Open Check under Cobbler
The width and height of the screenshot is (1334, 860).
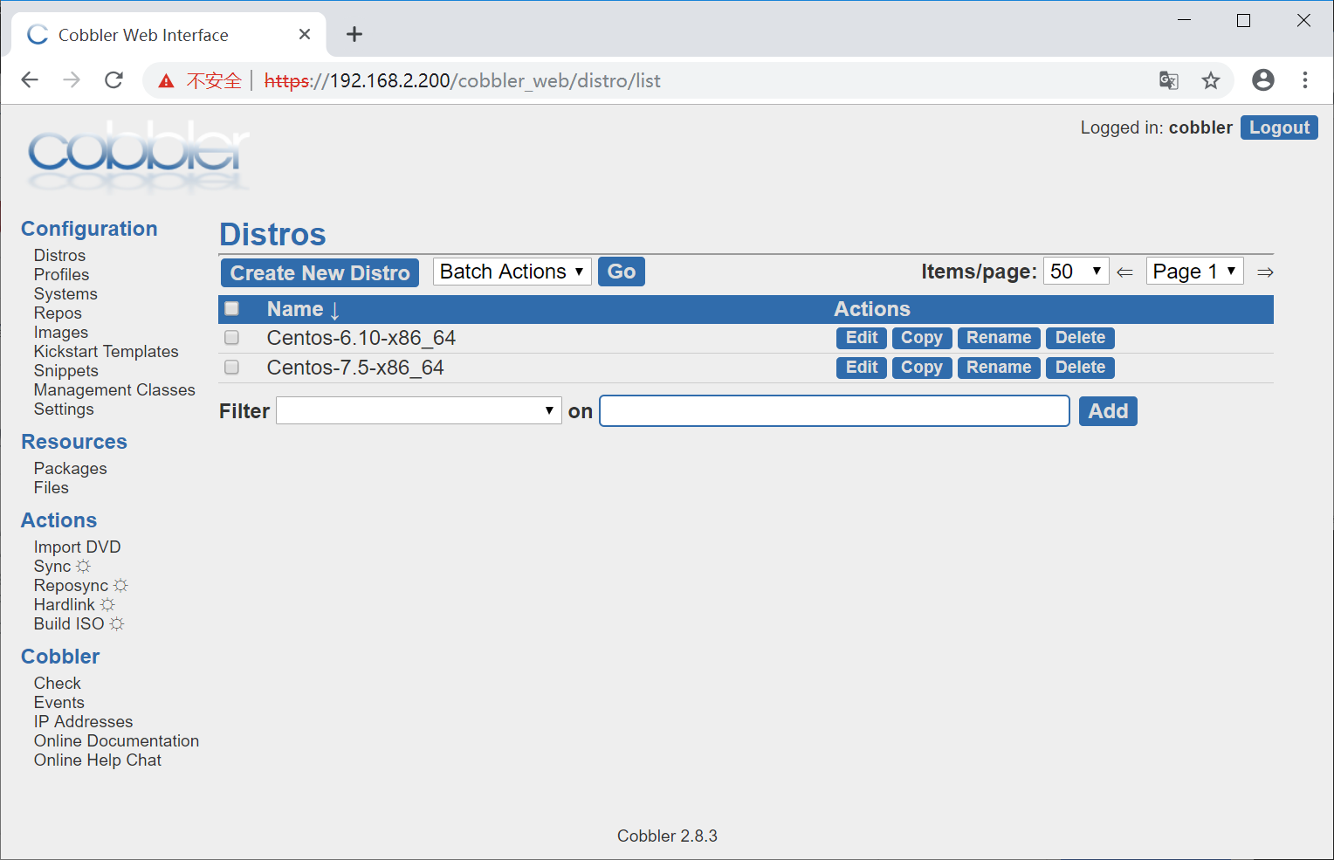click(x=57, y=684)
